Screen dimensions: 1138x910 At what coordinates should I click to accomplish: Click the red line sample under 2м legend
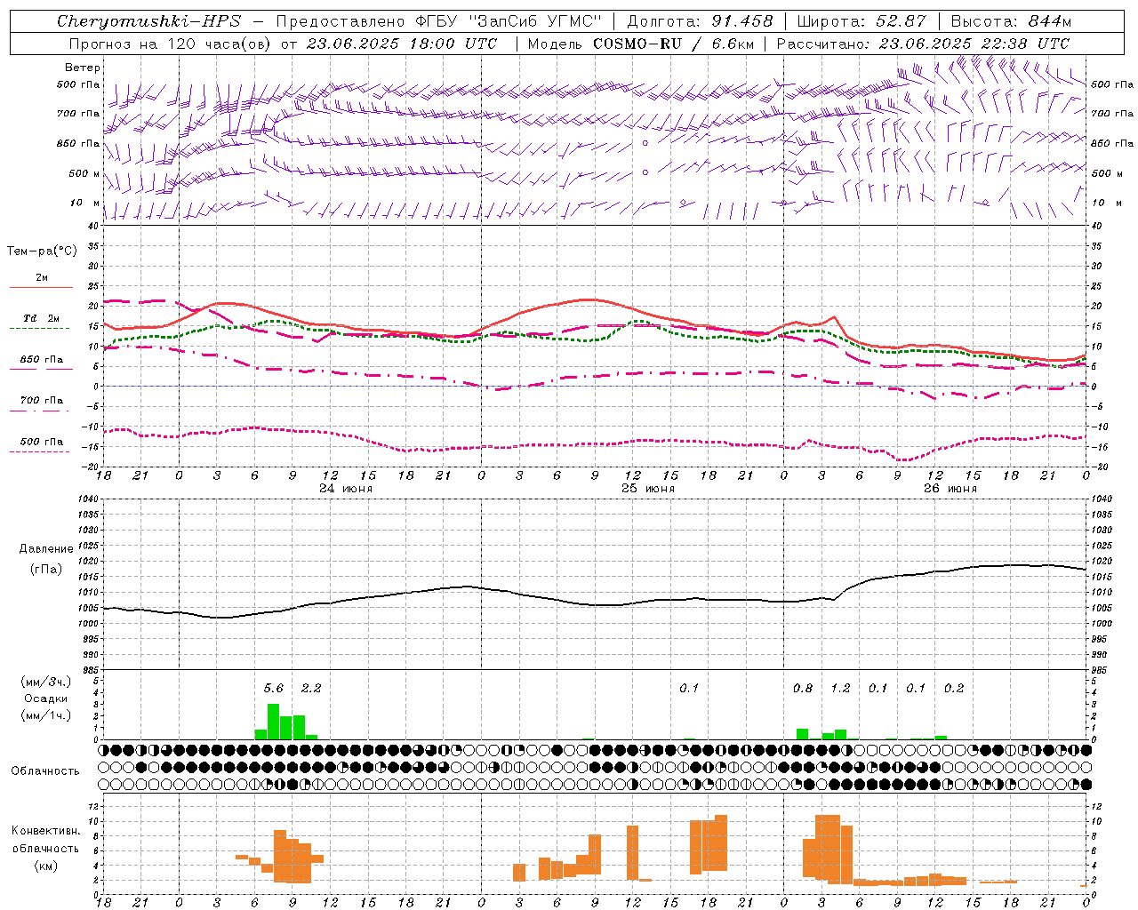pos(42,287)
